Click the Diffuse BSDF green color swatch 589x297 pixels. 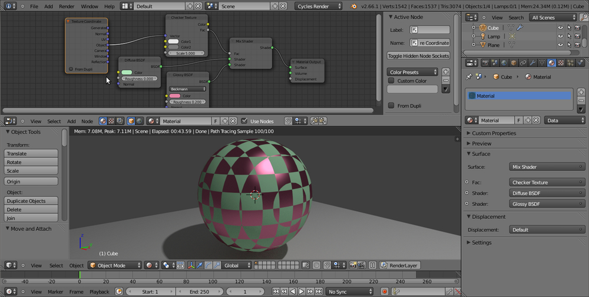pos(127,72)
